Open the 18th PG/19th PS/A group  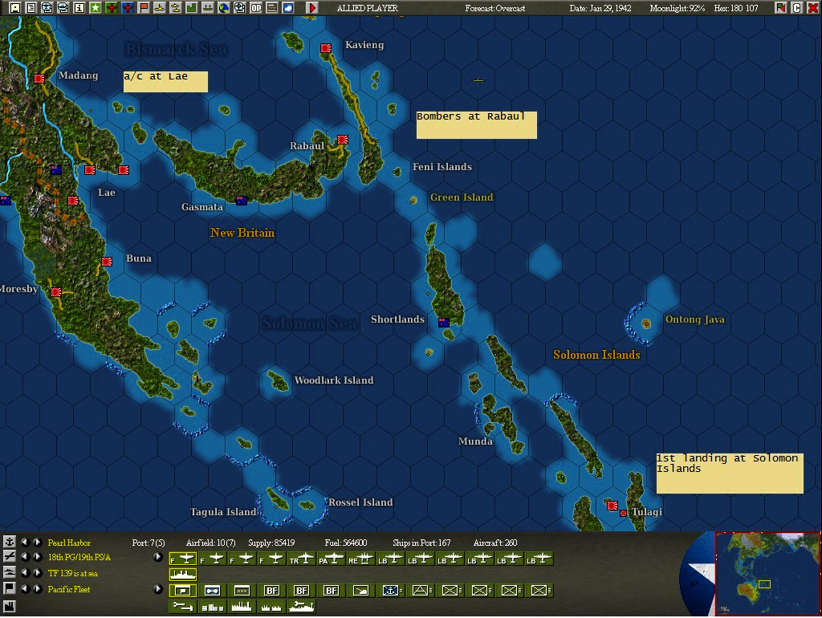pos(79,557)
